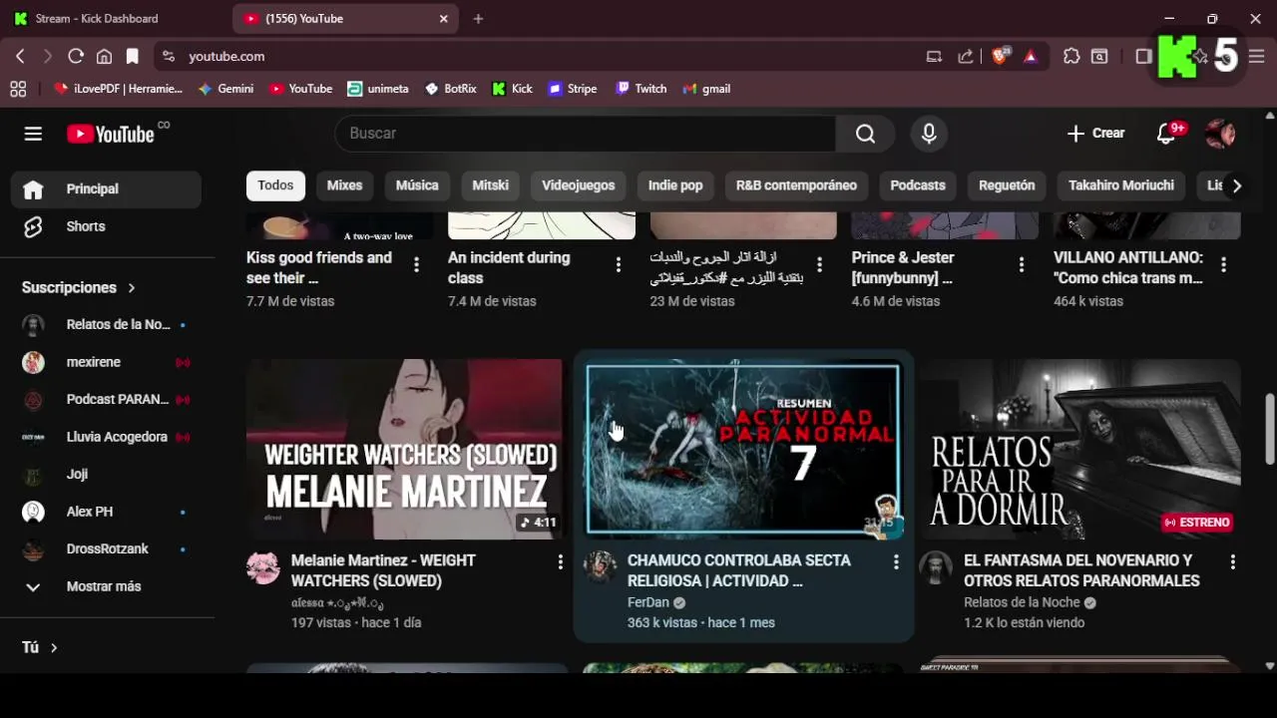Open the Shorts sidebar entry
The height and width of the screenshot is (718, 1277).
[x=107, y=226]
